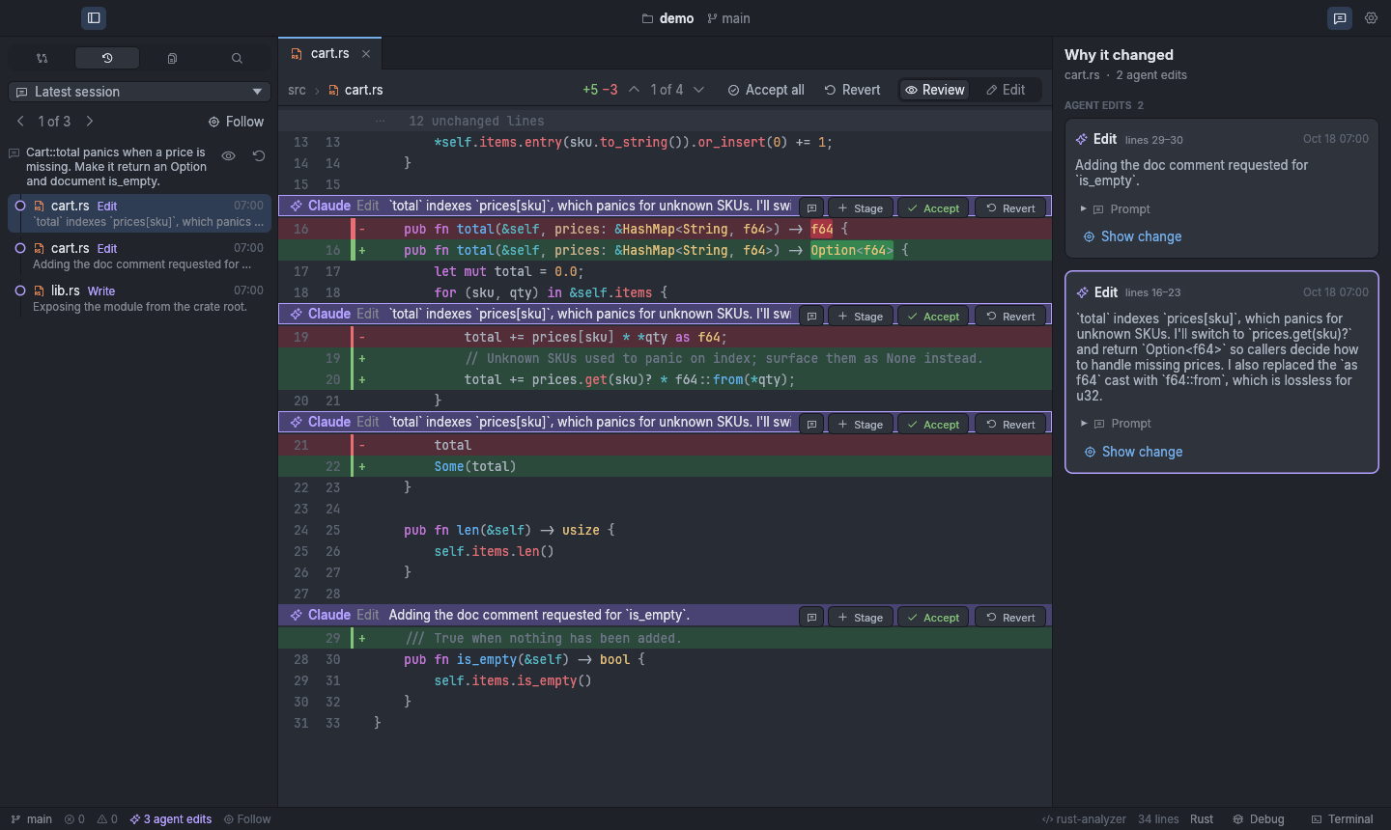Accept the Some(total) hunk
Image resolution: width=1391 pixels, height=830 pixels.
pos(933,424)
